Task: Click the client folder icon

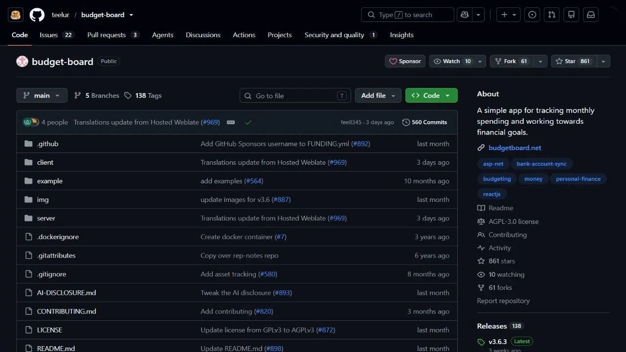Action: (x=28, y=162)
